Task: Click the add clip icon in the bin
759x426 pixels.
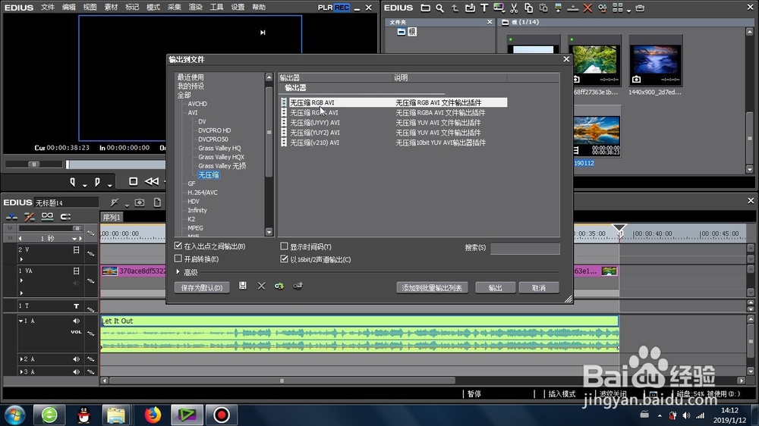Action: point(470,8)
